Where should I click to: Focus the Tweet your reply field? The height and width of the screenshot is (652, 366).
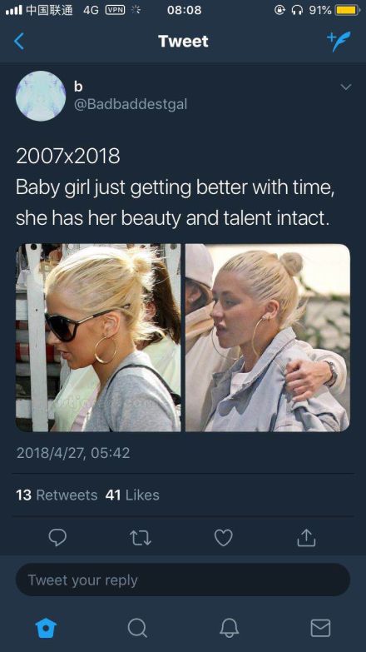click(x=183, y=580)
